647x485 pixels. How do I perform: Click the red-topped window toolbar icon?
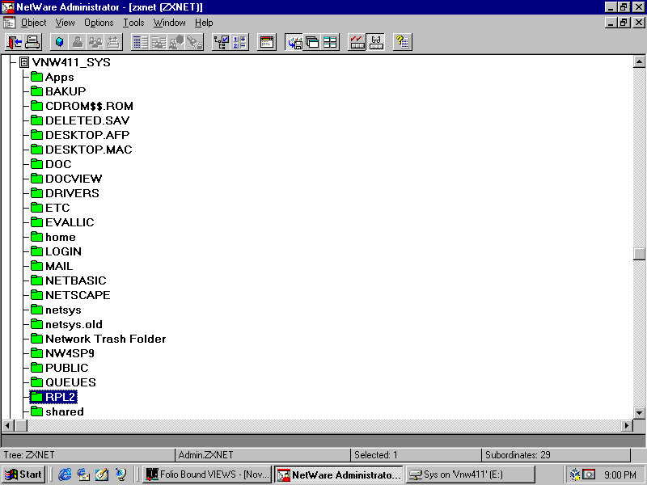click(267, 42)
